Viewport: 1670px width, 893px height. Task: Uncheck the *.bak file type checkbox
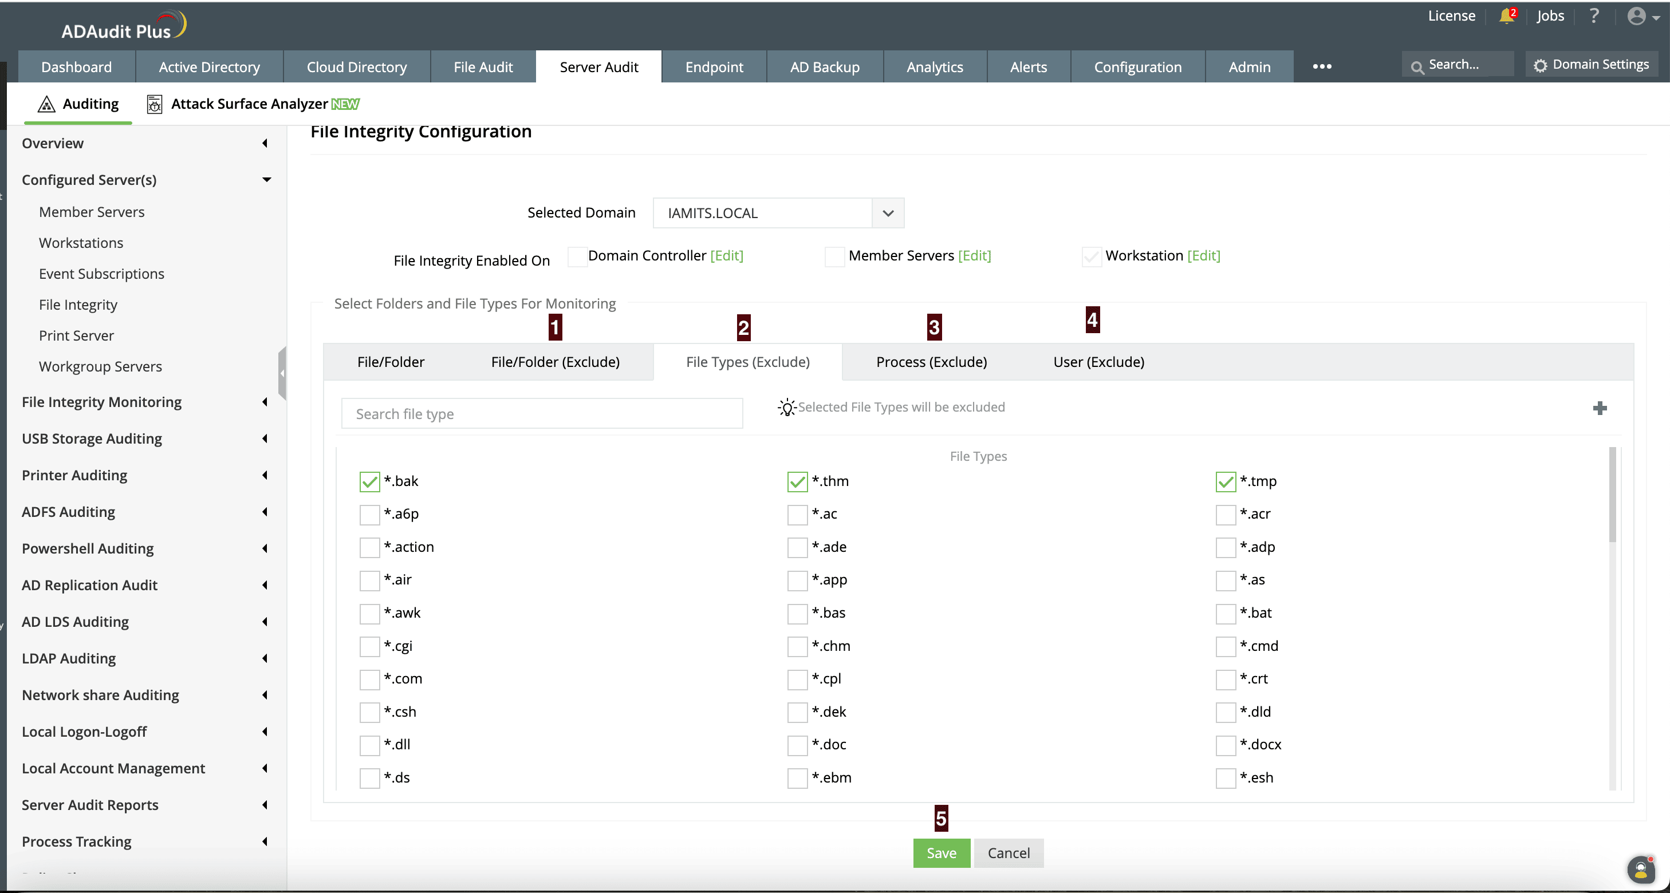[x=369, y=481]
